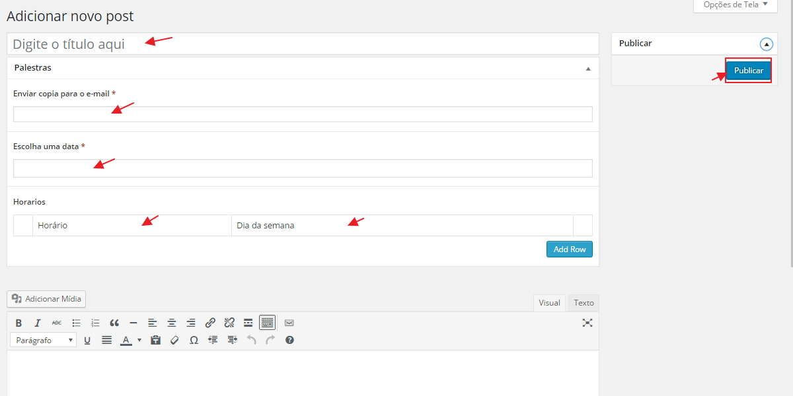793x396 pixels.
Task: Click the post title input field
Action: click(303, 44)
